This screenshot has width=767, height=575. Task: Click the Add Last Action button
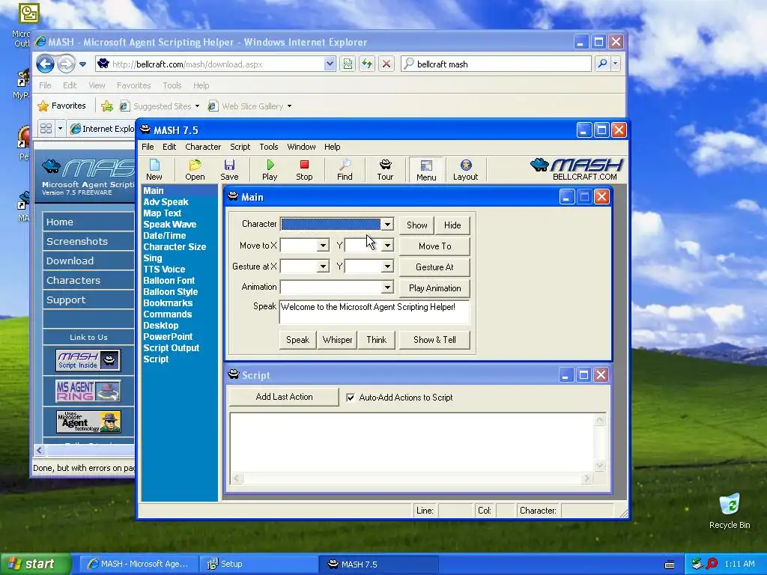pos(284,397)
